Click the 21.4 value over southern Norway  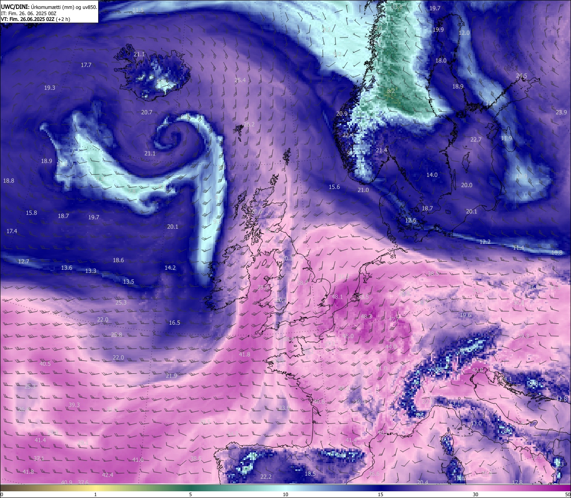click(381, 151)
